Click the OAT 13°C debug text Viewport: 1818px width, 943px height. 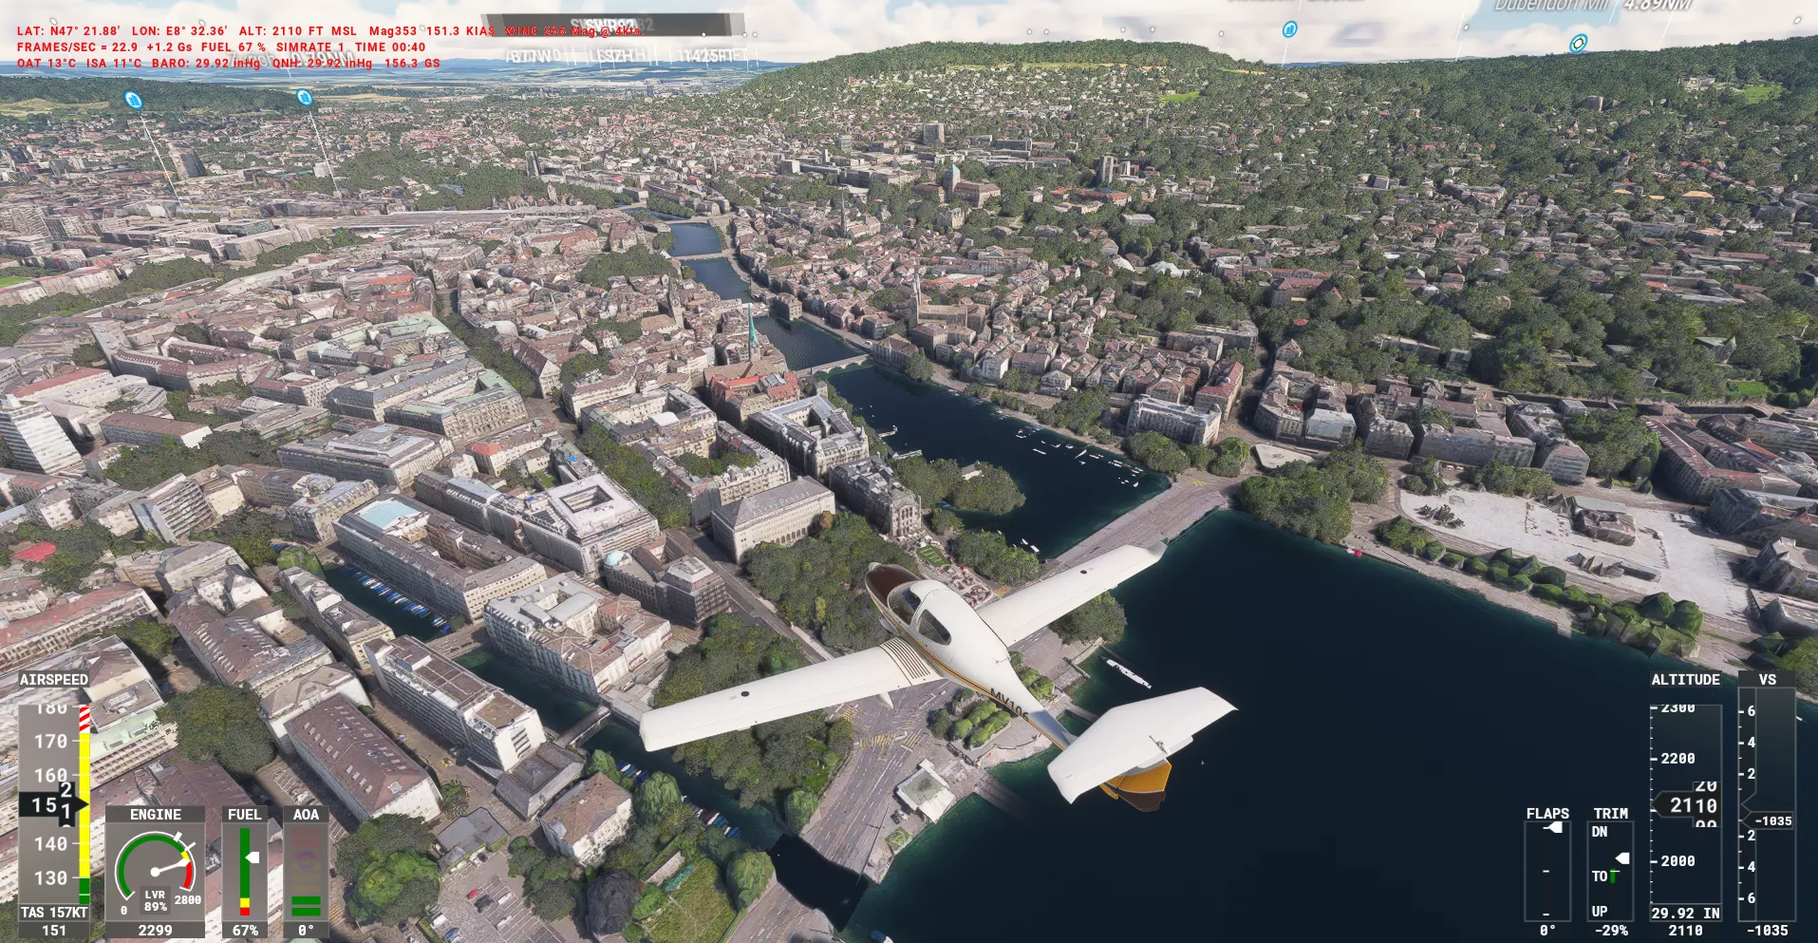click(47, 64)
